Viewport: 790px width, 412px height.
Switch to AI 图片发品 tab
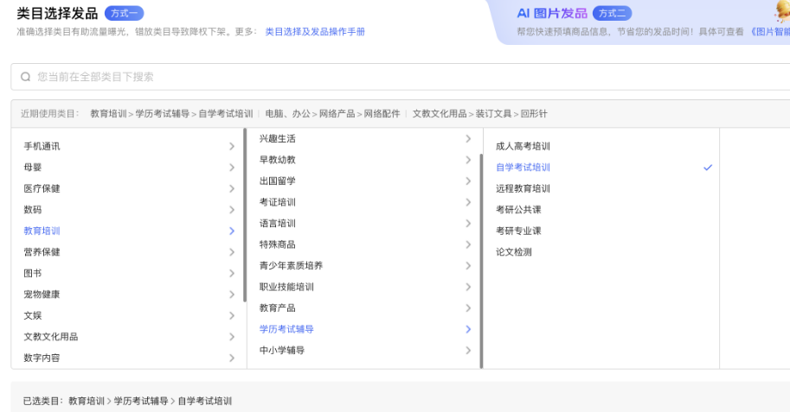(551, 13)
